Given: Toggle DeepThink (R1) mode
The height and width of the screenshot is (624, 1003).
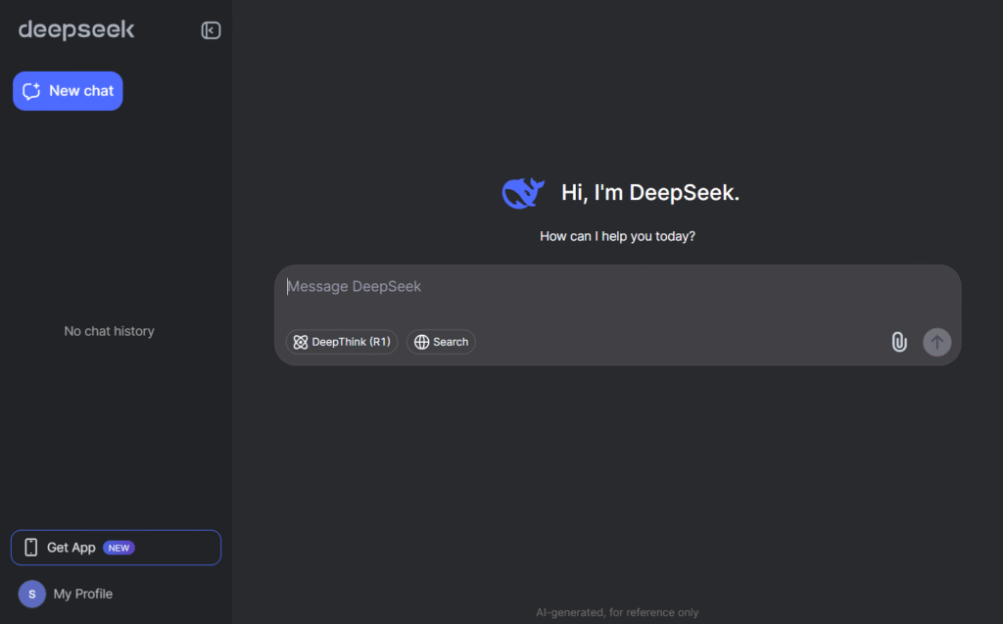Looking at the screenshot, I should [342, 342].
